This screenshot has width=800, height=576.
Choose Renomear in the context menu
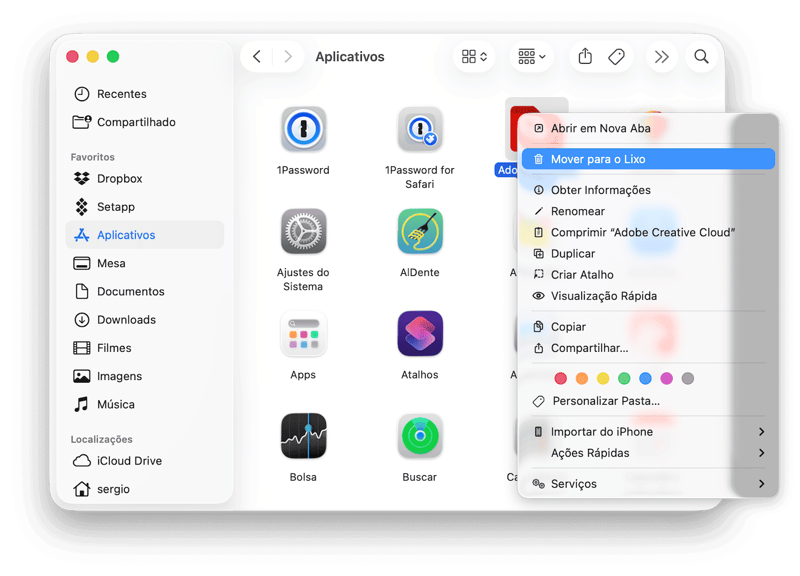point(648,211)
